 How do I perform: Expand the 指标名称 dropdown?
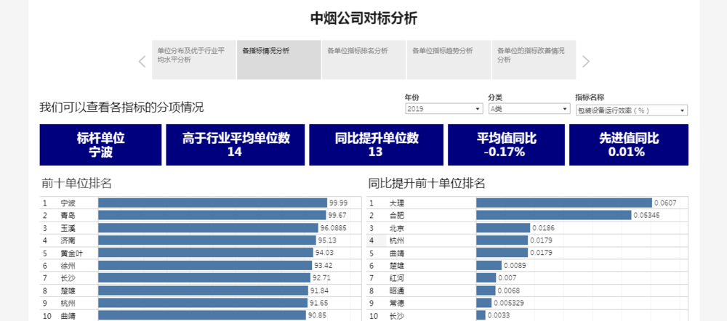point(631,110)
